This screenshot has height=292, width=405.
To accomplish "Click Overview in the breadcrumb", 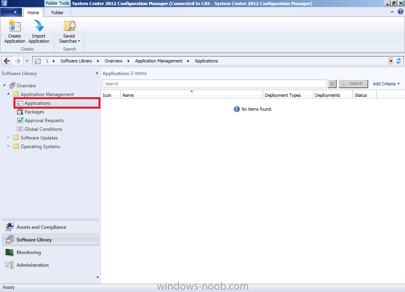I will pos(114,61).
